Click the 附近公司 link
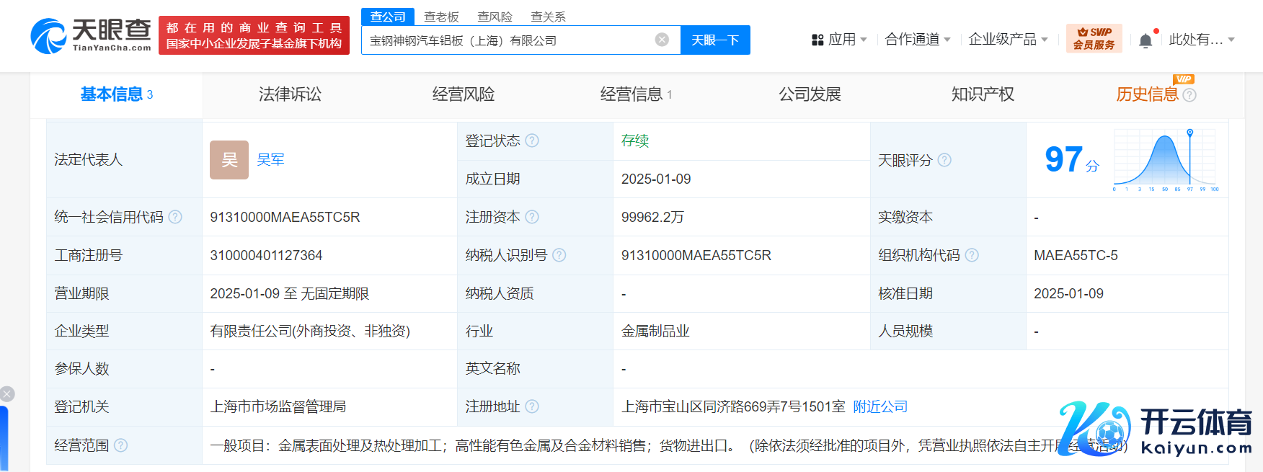This screenshot has width=1263, height=472. tap(880, 406)
